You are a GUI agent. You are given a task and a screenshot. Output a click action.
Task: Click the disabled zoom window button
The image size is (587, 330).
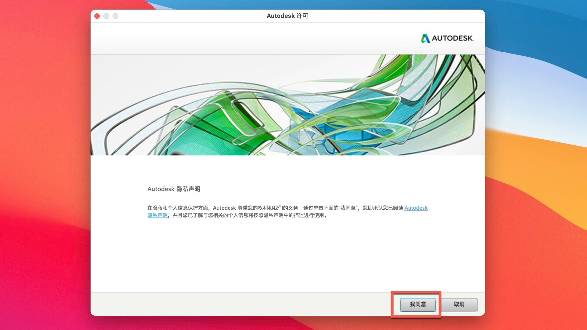click(x=115, y=16)
